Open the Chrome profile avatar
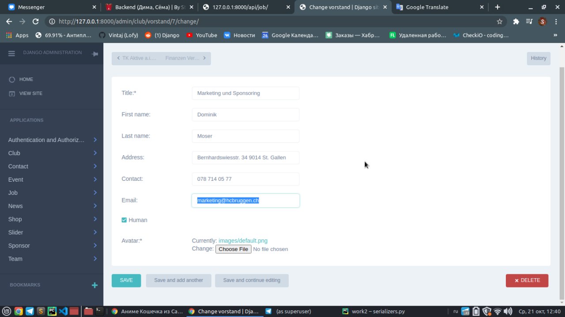Screen dimensions: 565x317 pyautogui.click(x=543, y=21)
